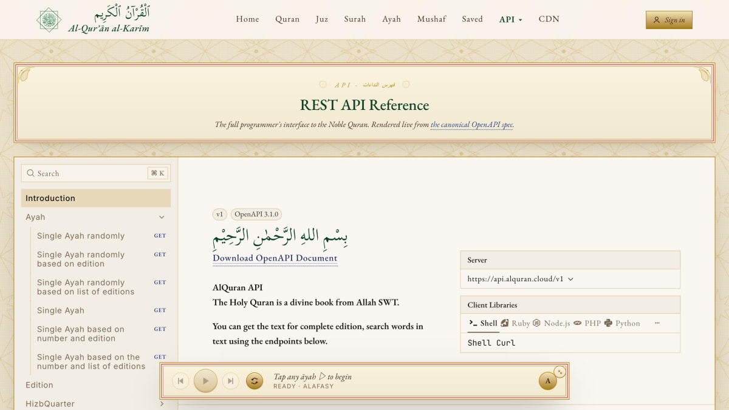Select Introduction in the sidebar
The width and height of the screenshot is (729, 410).
(x=96, y=198)
